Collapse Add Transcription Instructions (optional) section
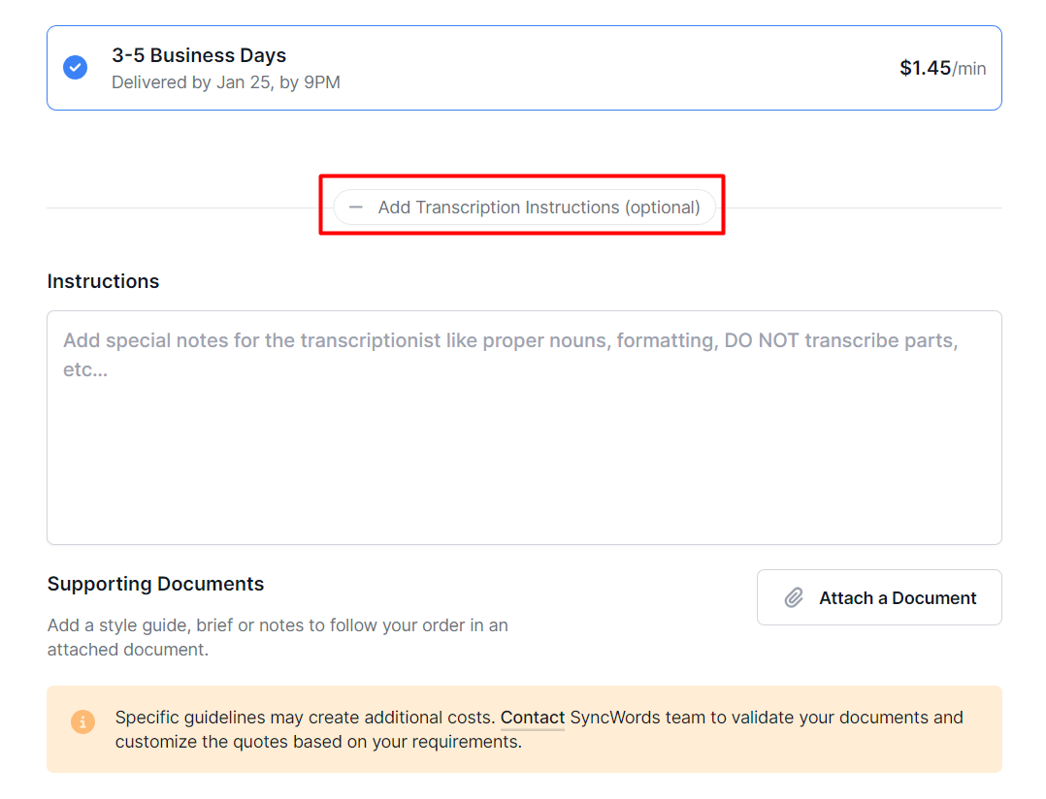Viewport: 1046px width, 799px height. [524, 208]
